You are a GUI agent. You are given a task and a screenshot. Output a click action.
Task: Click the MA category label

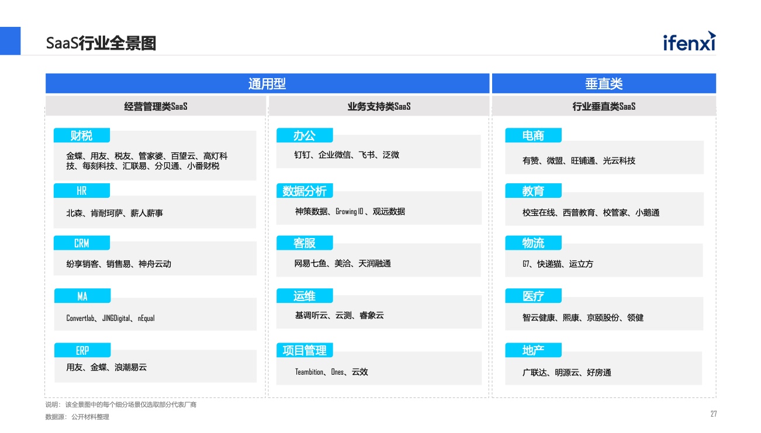pyautogui.click(x=82, y=296)
